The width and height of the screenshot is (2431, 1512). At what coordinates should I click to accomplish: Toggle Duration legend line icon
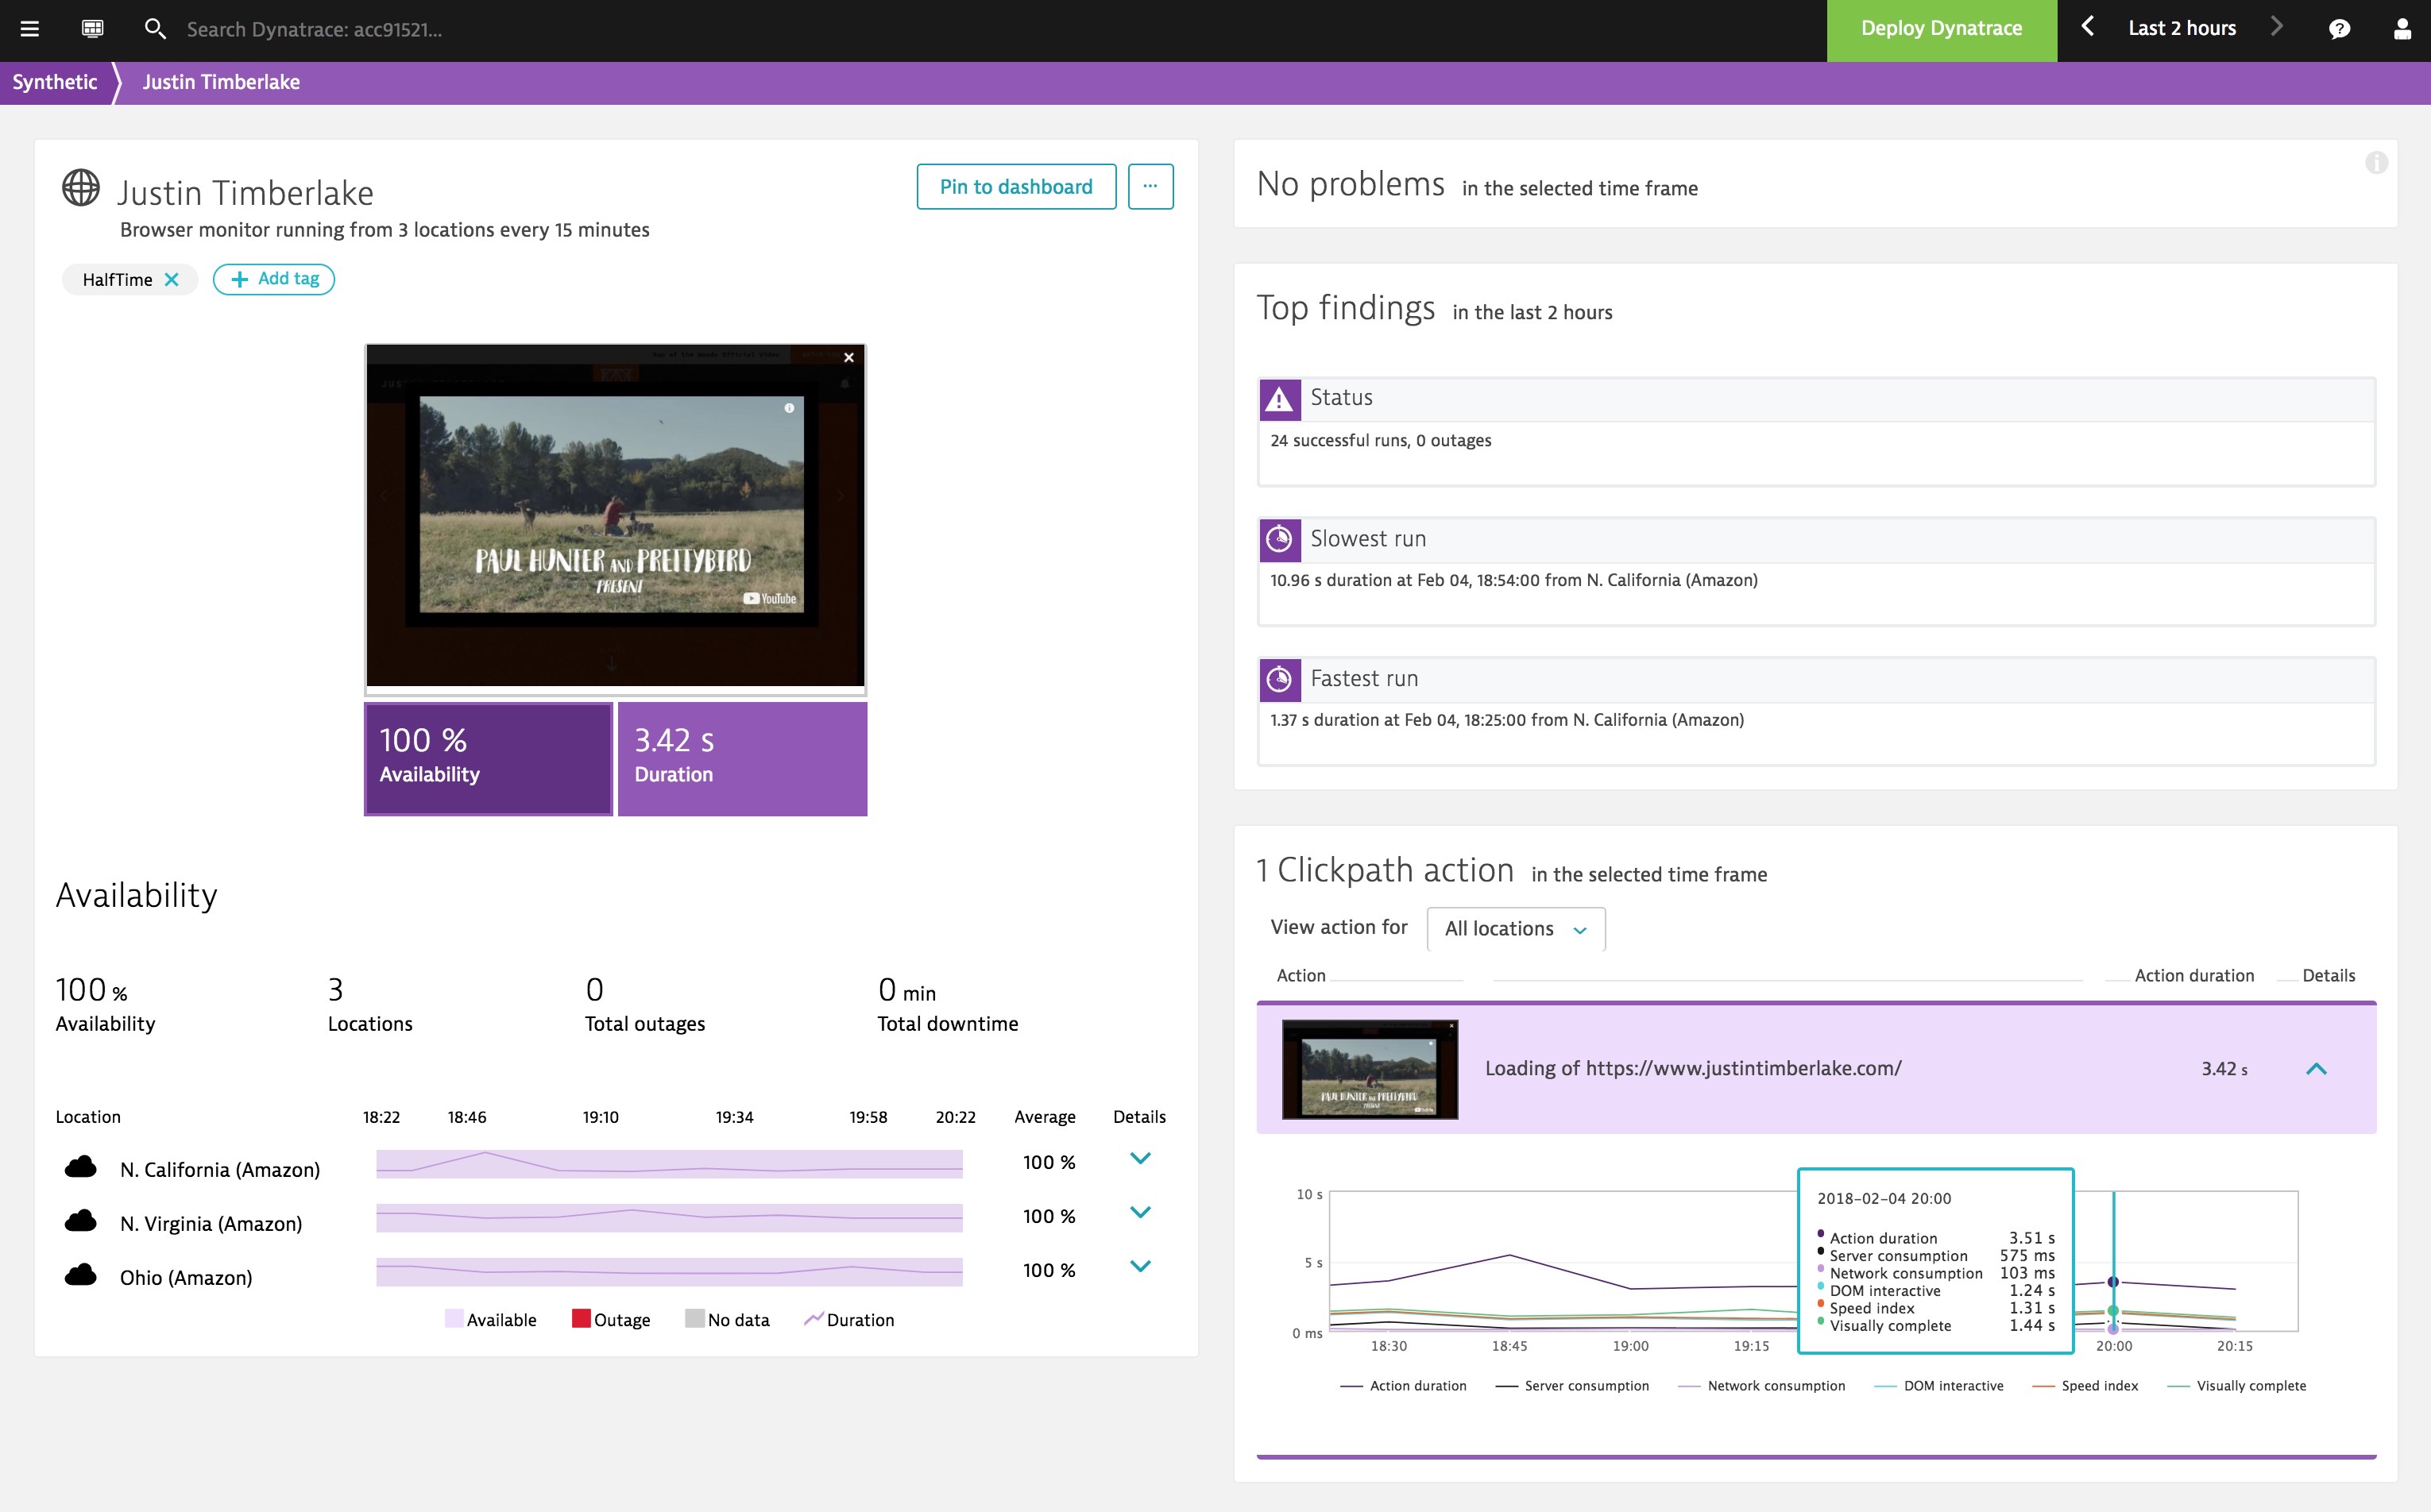tap(814, 1319)
